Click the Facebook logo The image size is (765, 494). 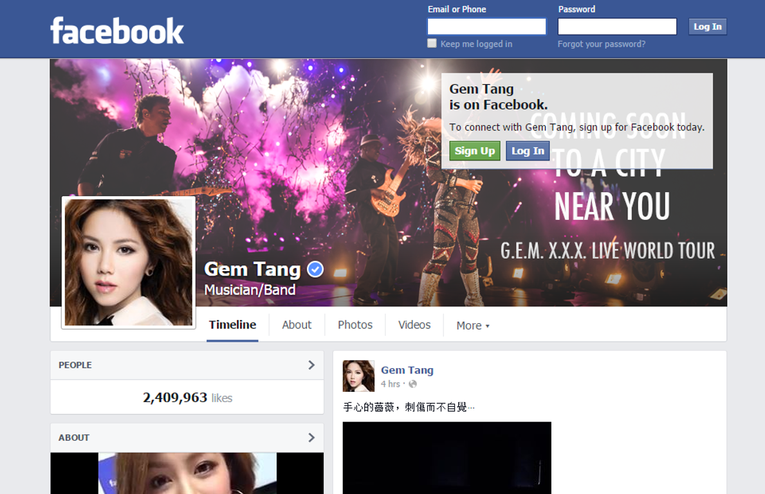point(116,28)
